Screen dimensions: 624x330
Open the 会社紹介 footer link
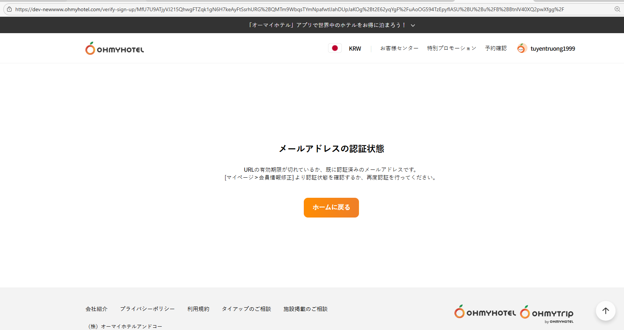point(97,309)
